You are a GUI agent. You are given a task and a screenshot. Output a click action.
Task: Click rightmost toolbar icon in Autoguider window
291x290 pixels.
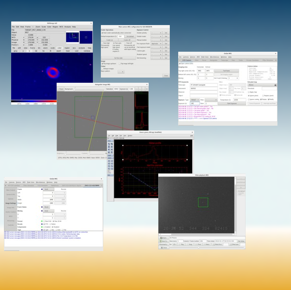pyautogui.click(x=147, y=89)
